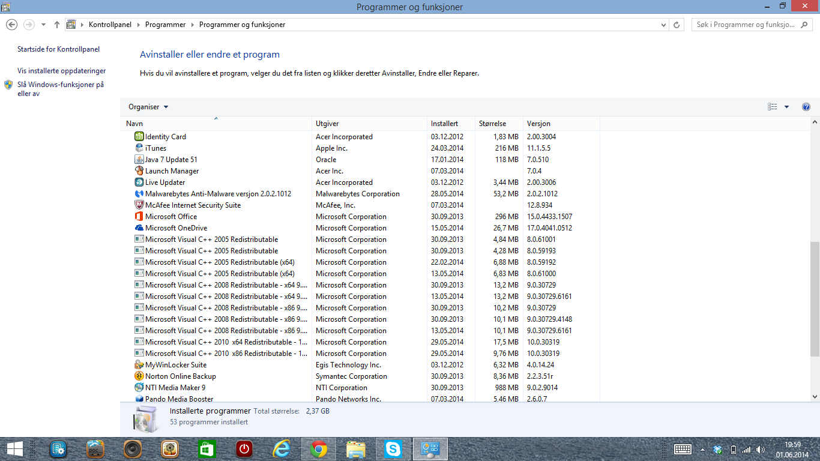Click the vertical scrollbar thumb
820x461 pixels.
(x=815, y=298)
